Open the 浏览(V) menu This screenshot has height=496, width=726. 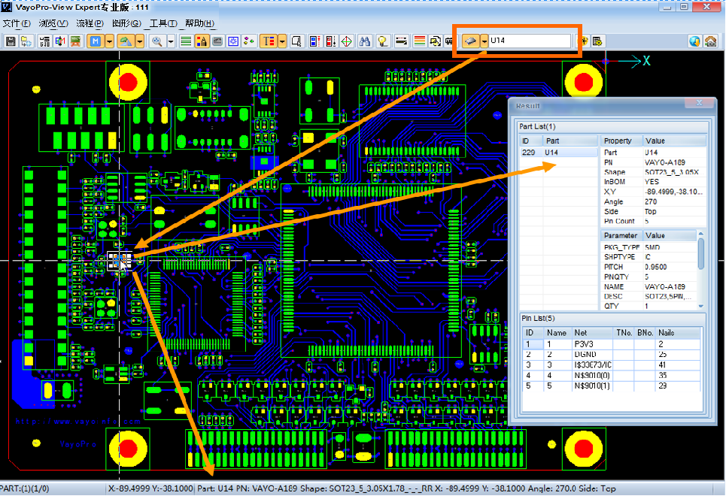click(53, 23)
